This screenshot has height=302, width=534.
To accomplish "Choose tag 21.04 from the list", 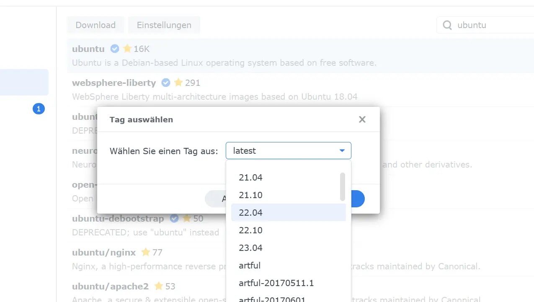I will point(289,178).
